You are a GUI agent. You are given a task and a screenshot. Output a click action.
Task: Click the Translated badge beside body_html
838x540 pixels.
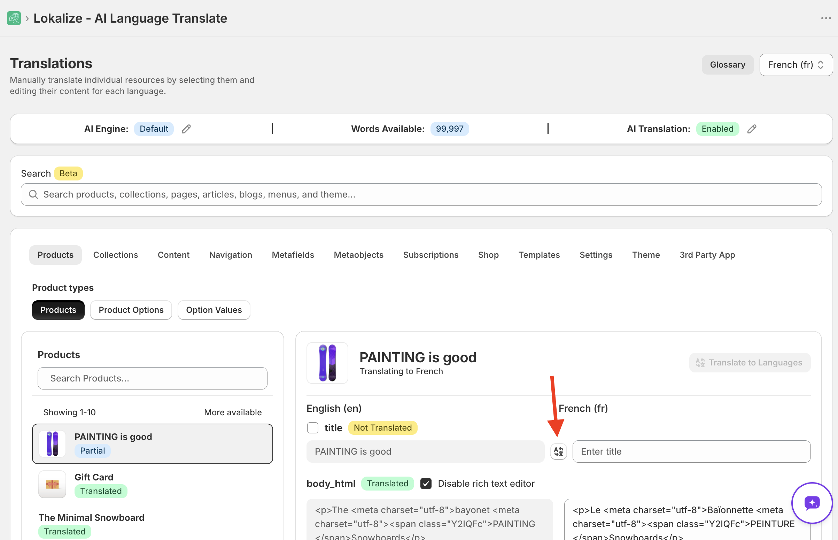pyautogui.click(x=387, y=484)
